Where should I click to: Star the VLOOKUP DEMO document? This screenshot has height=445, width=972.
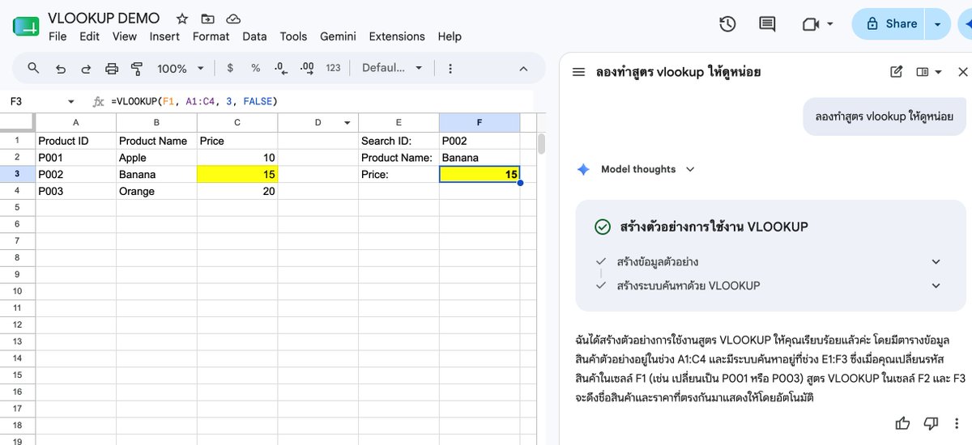(182, 19)
